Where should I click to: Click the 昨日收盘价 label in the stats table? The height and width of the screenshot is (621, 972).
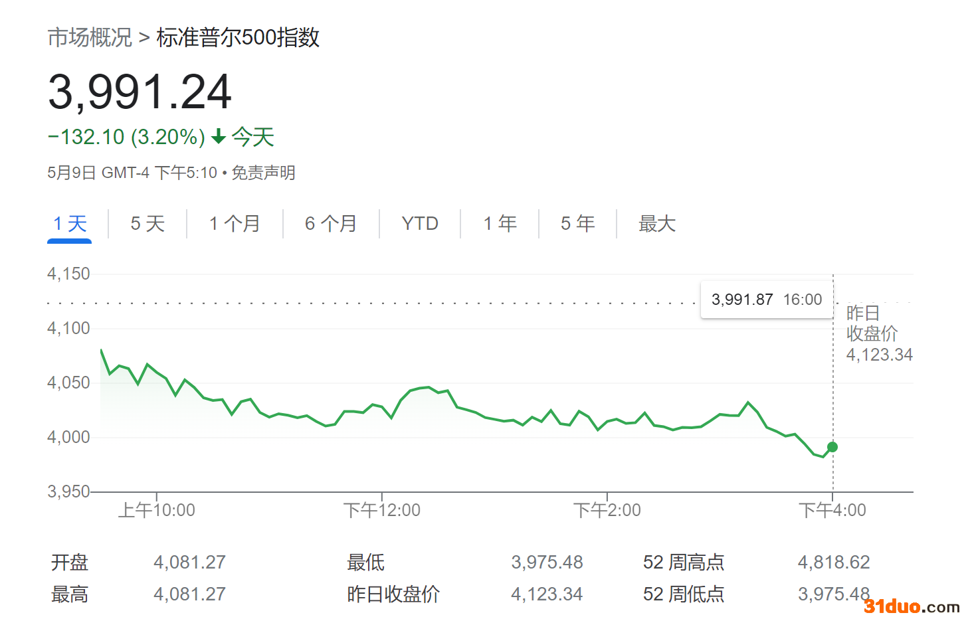pos(393,594)
